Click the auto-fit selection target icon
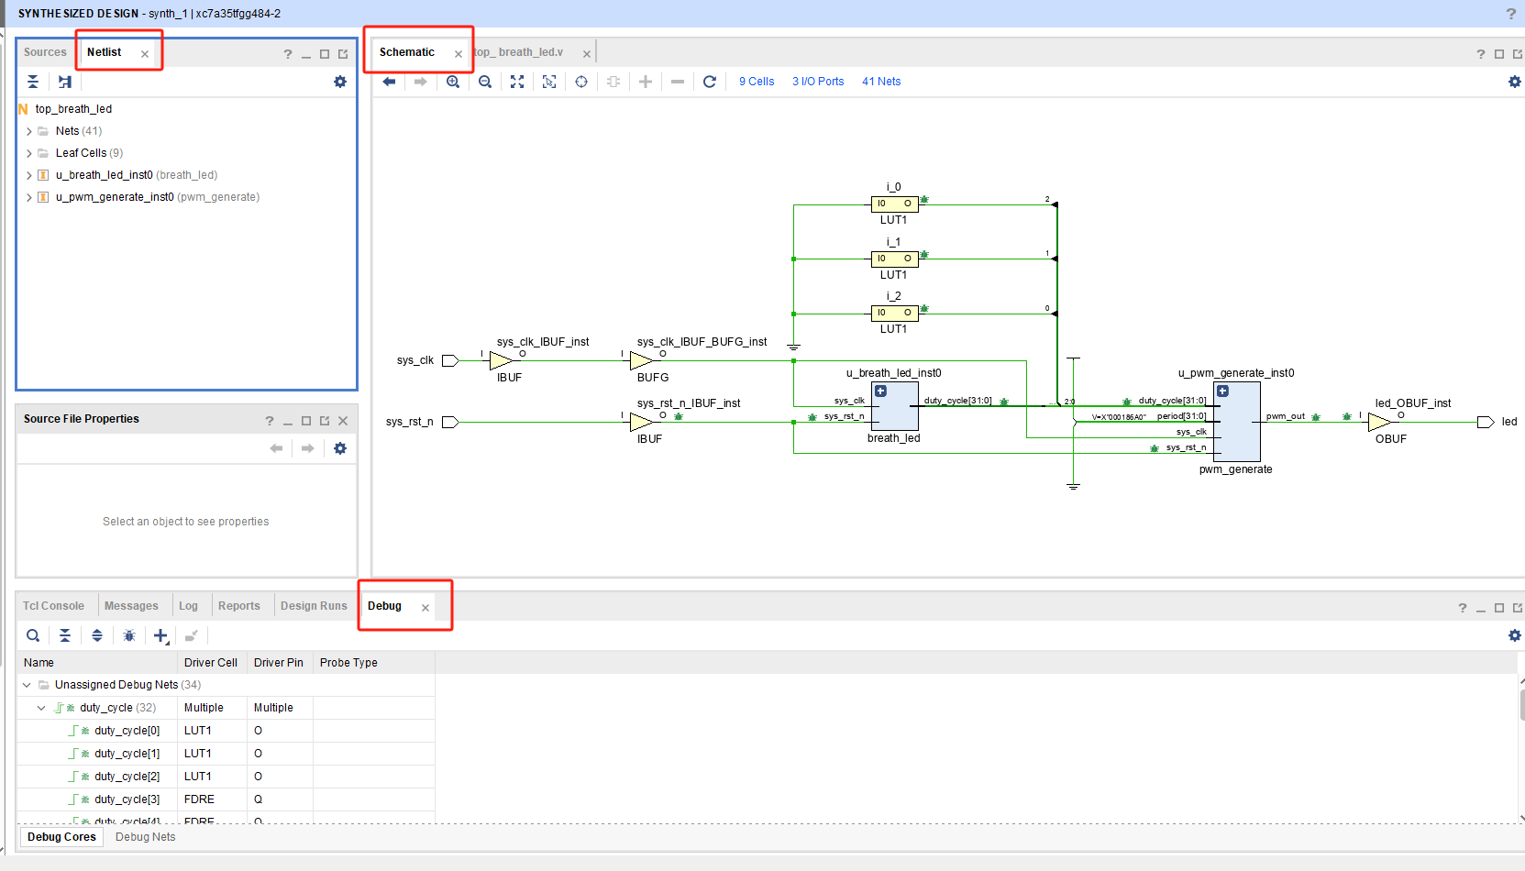 [x=581, y=82]
